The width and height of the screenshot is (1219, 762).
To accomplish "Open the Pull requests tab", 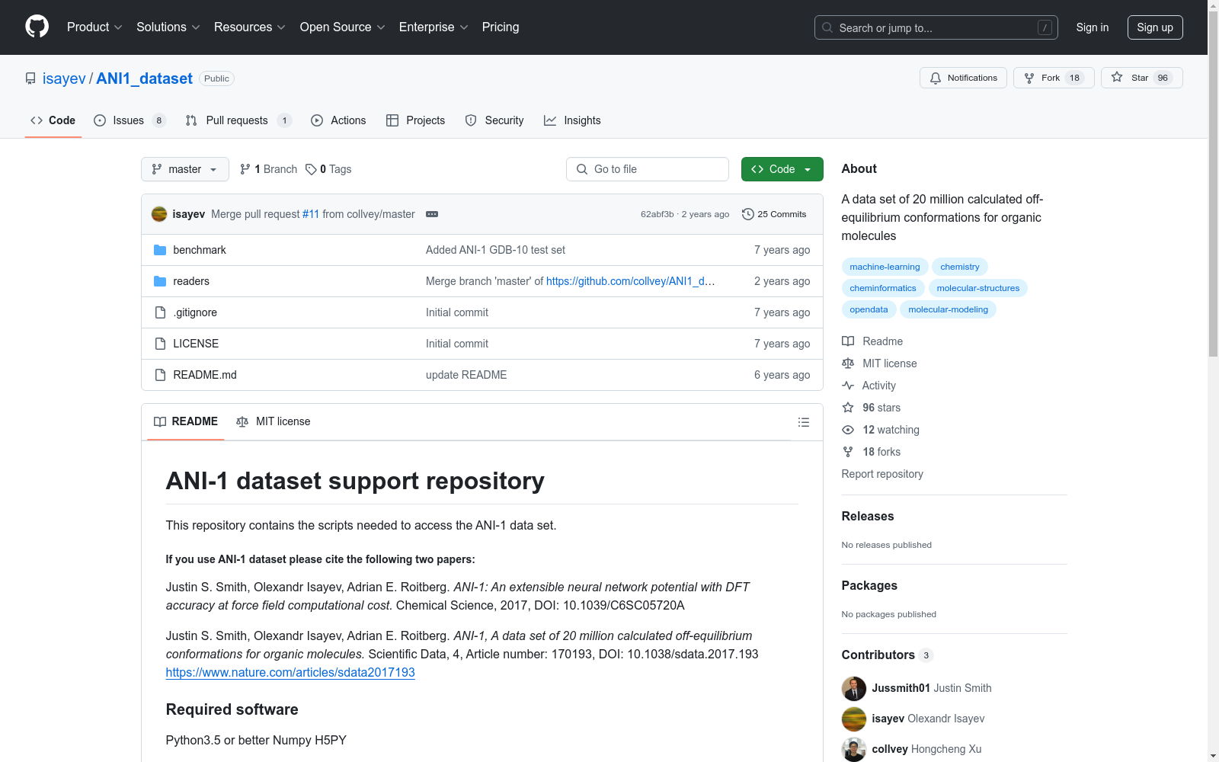I will 236,120.
